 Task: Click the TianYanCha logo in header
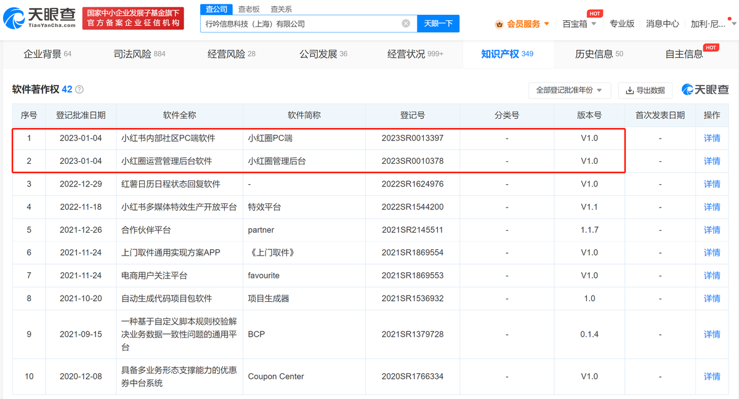coord(39,18)
